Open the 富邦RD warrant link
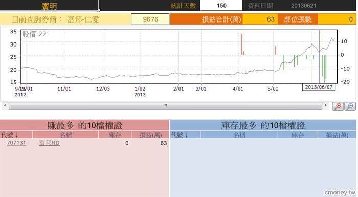Screen dimensions: 358x197 click(x=49, y=143)
